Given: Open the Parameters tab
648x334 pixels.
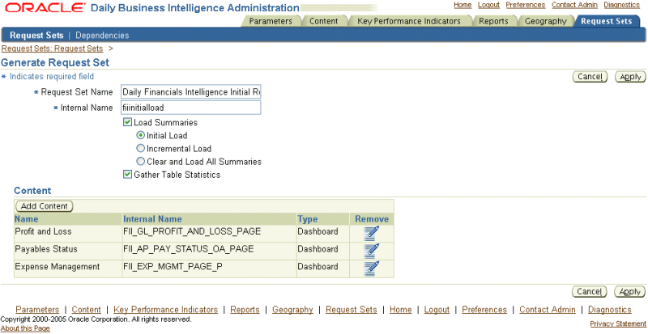Looking at the screenshot, I should [271, 21].
